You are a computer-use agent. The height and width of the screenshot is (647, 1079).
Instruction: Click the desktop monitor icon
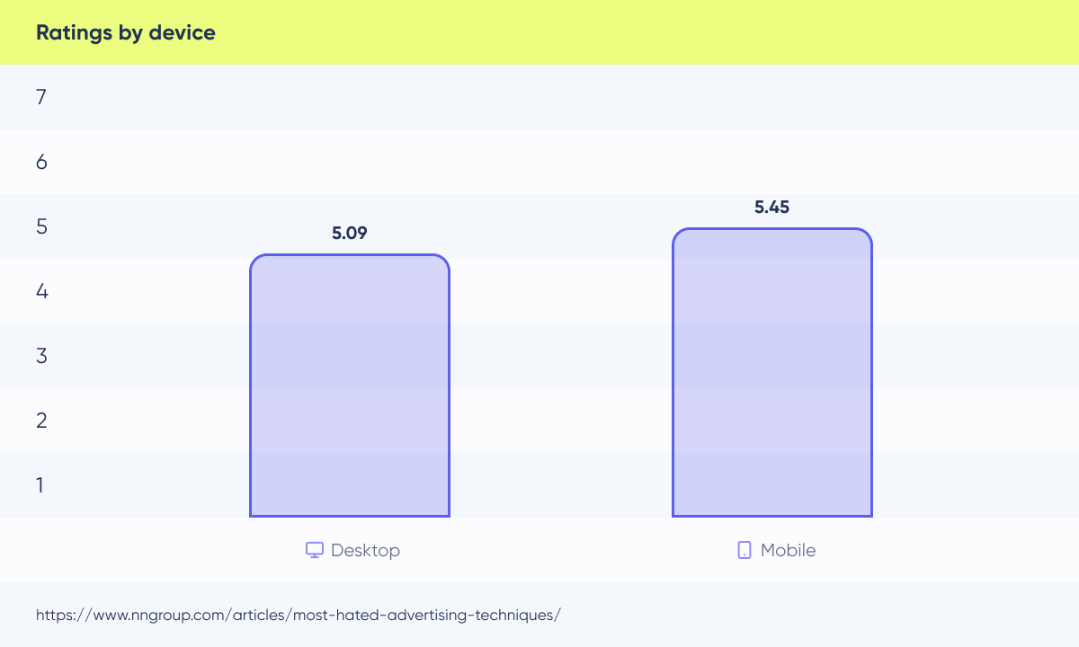click(314, 550)
